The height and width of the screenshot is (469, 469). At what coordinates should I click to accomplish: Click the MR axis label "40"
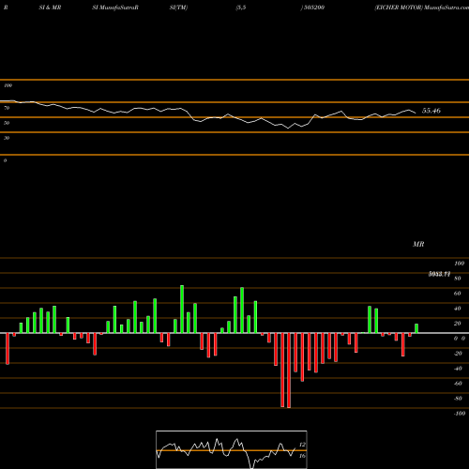click(x=458, y=309)
